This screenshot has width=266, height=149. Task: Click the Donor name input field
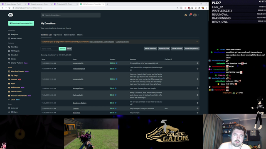[x=49, y=49]
